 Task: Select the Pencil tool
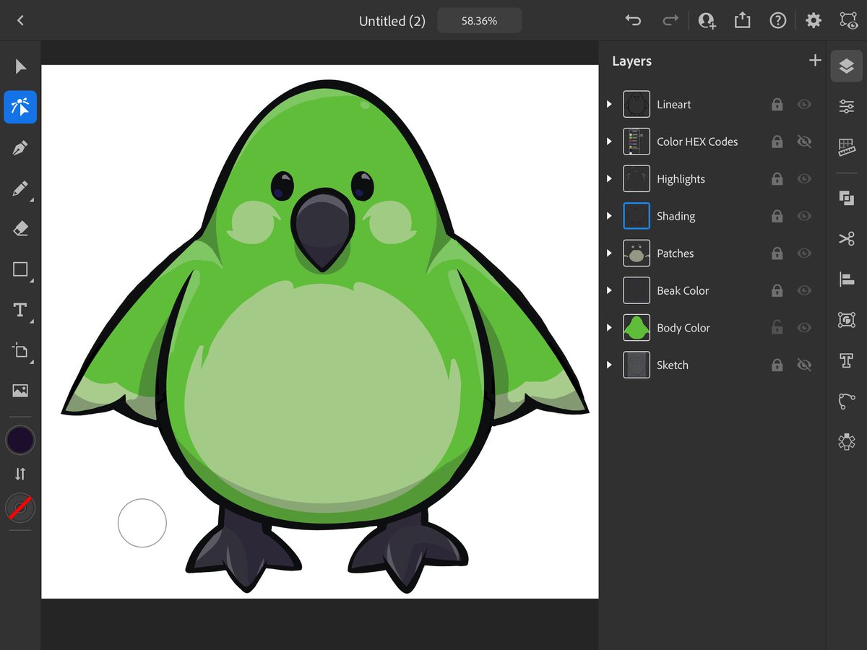[x=20, y=189]
